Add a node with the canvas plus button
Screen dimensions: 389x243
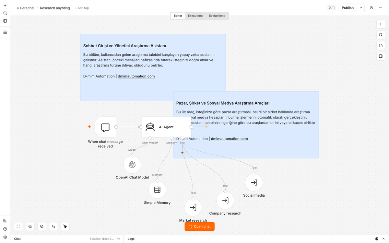381,24
